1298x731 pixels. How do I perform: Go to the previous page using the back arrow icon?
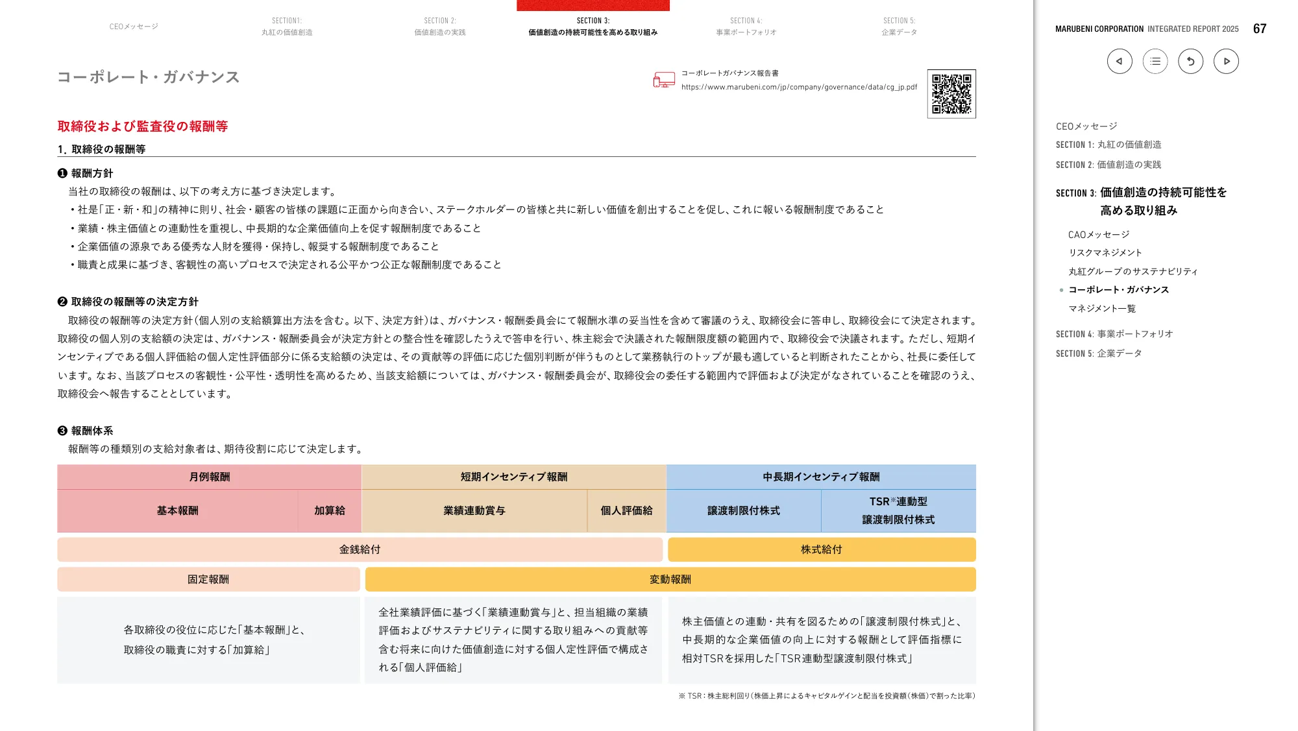coord(1119,61)
